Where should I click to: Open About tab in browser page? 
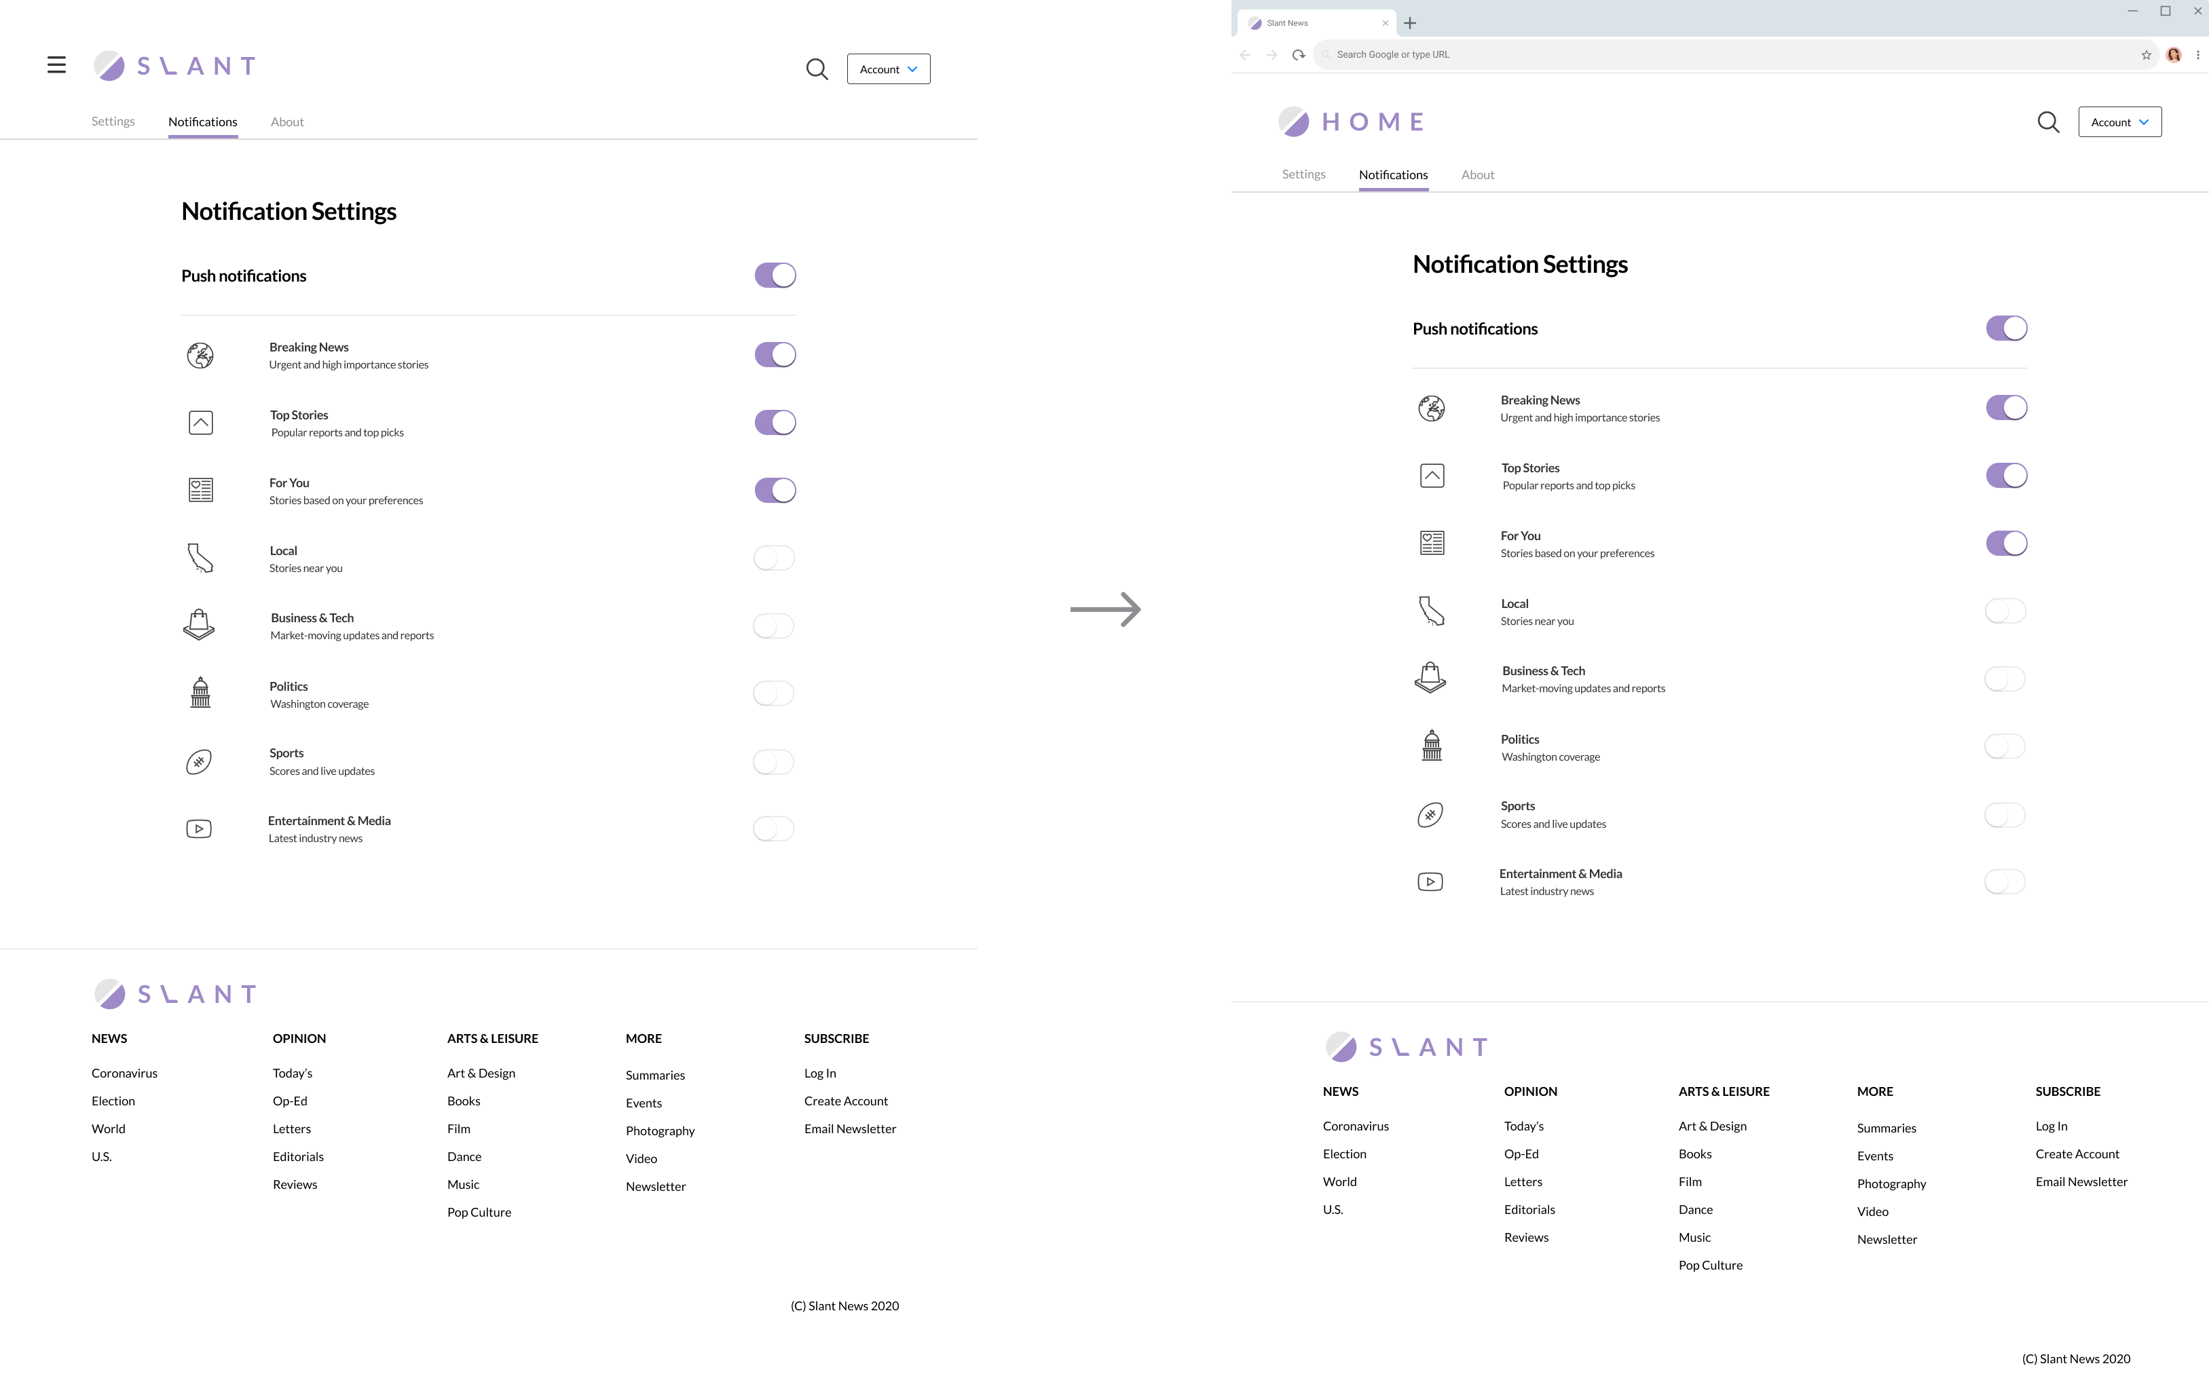pos(1477,175)
